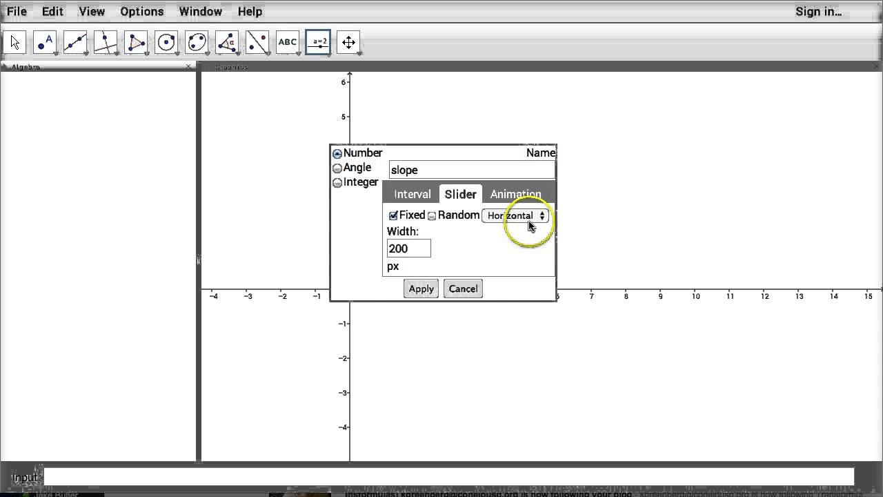The height and width of the screenshot is (497, 883).
Task: Select the Circle with Center tool
Action: tap(166, 42)
